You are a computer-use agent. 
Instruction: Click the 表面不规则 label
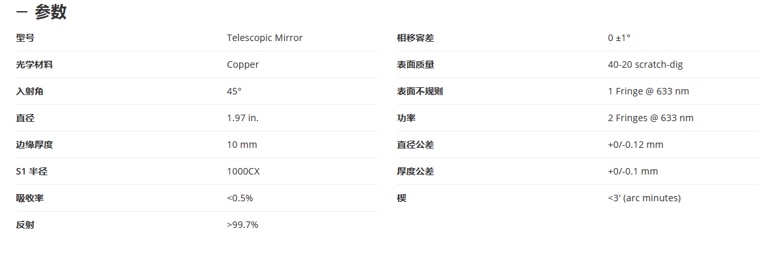tap(420, 91)
